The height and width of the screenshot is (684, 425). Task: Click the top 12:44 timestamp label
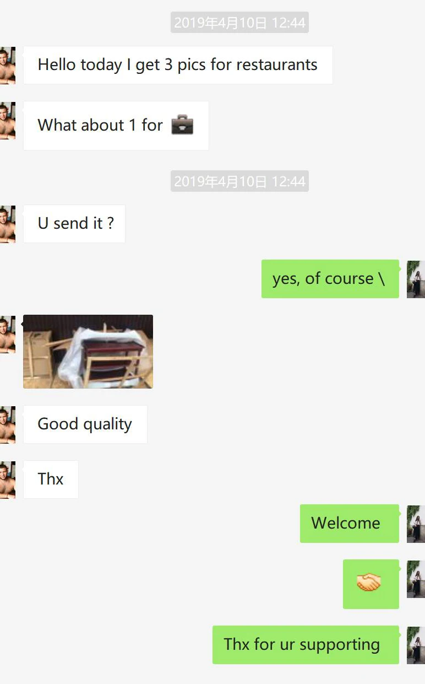pyautogui.click(x=239, y=23)
